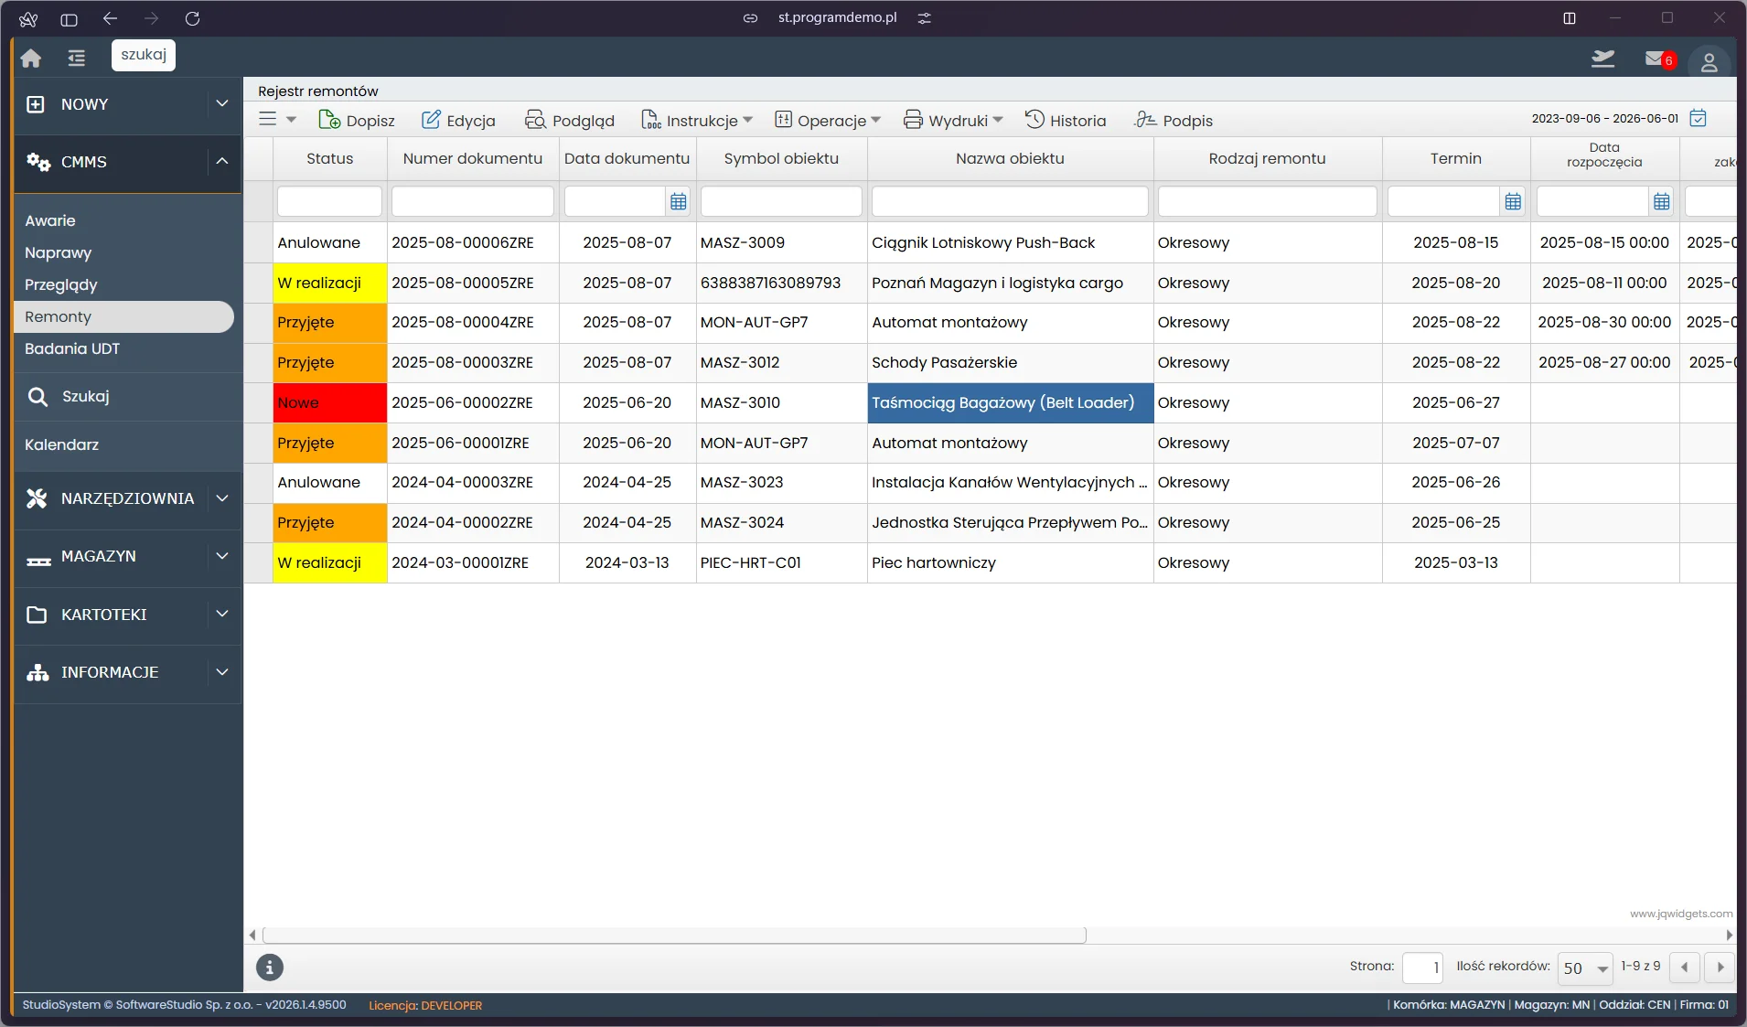Open Termin filter calendar picker
This screenshot has height=1027, width=1747.
(1513, 201)
